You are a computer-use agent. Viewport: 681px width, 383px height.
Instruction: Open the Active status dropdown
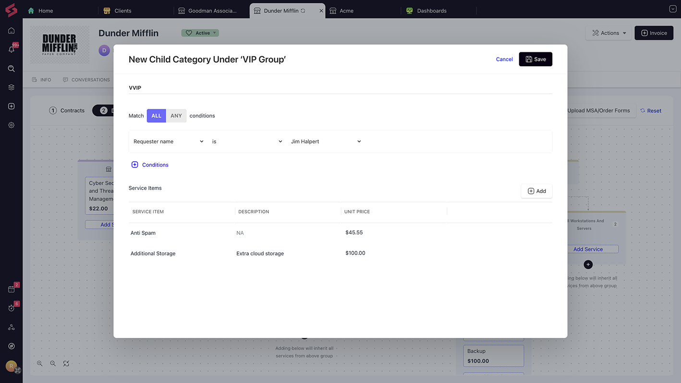(x=200, y=33)
